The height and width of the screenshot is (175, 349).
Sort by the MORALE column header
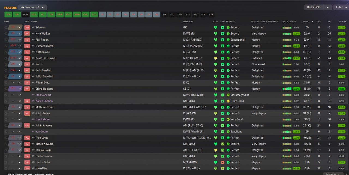click(x=230, y=22)
